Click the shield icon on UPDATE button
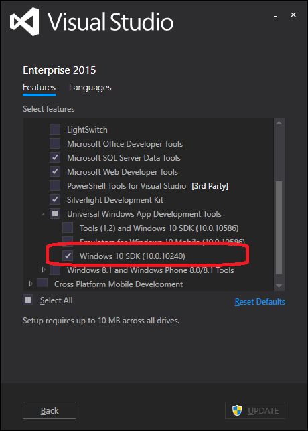This screenshot has height=431, width=308. (x=237, y=411)
